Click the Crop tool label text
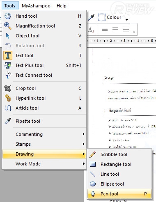Screen dimensions: 156x202 click(x=25, y=88)
